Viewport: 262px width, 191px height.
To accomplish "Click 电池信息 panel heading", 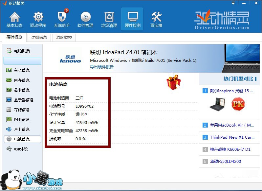I will 58,84.
